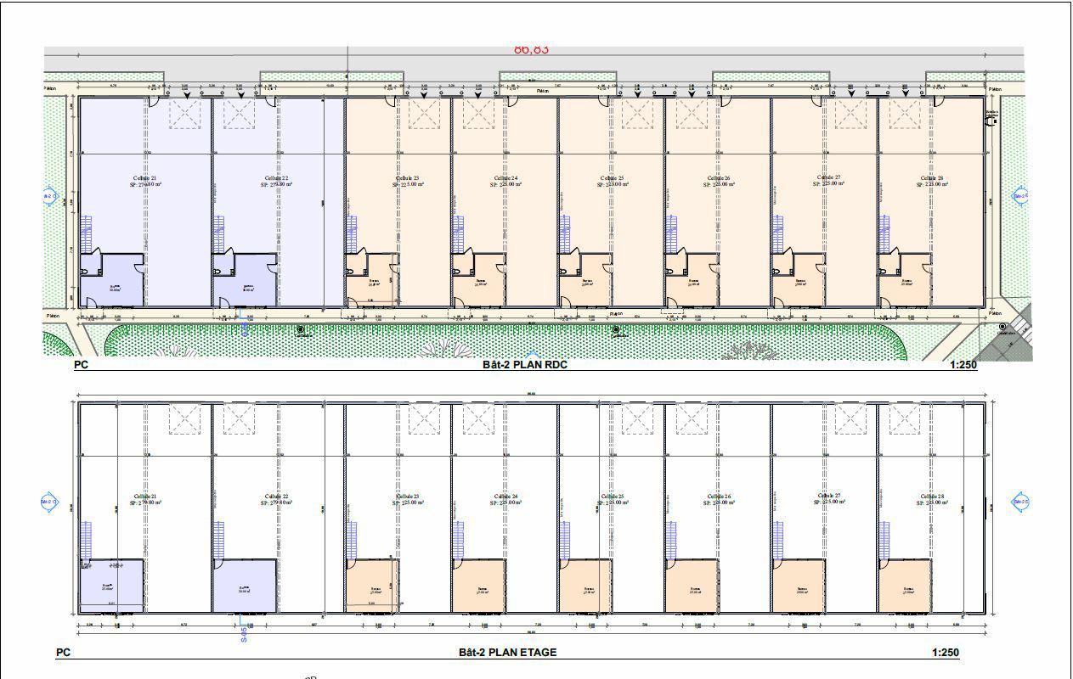Select the section marker right of the étage plan
This screenshot has height=679, width=1073.
click(1019, 502)
